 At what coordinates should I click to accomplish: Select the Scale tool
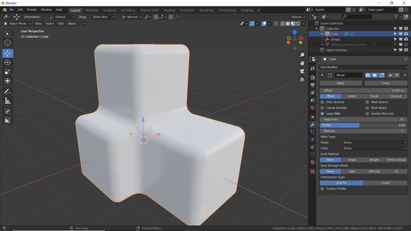pyautogui.click(x=7, y=72)
